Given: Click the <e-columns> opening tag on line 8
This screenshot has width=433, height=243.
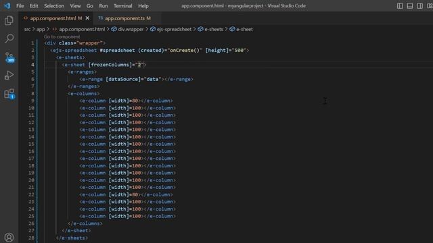Looking at the screenshot, I should point(84,94).
